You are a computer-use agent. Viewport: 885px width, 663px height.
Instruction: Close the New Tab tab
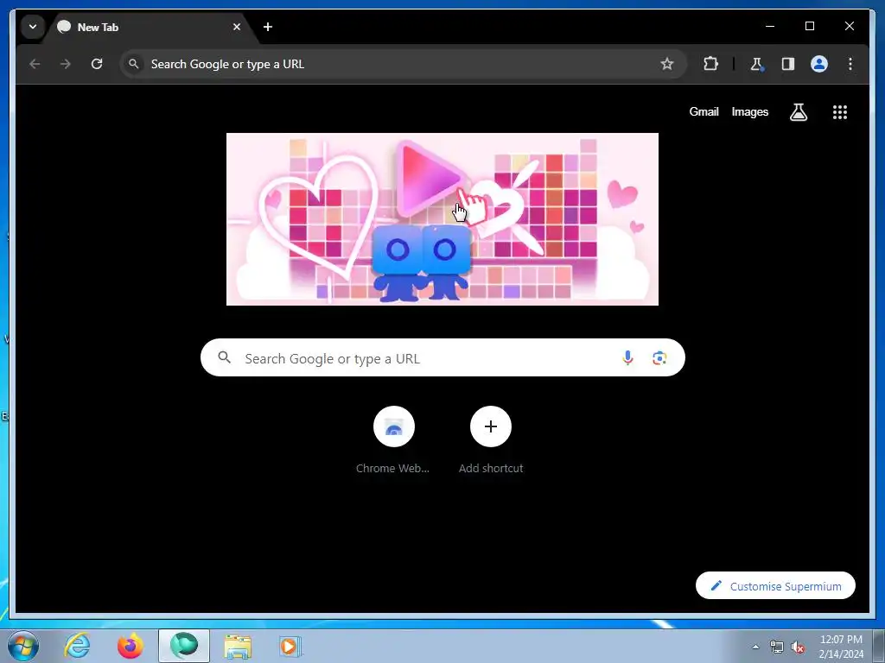click(x=237, y=27)
